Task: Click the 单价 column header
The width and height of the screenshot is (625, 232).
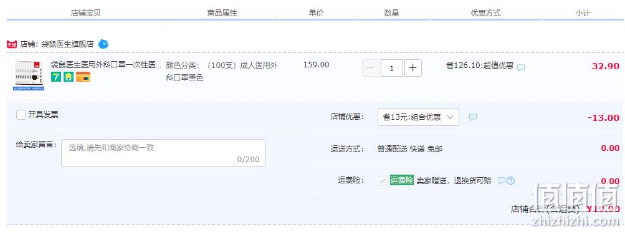Action: [316, 12]
